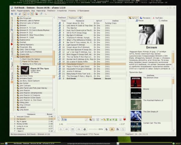The width and height of the screenshot is (181, 145).
Task: Click the refresh repository icon in toolbar
Action: pyautogui.click(x=16, y=14)
